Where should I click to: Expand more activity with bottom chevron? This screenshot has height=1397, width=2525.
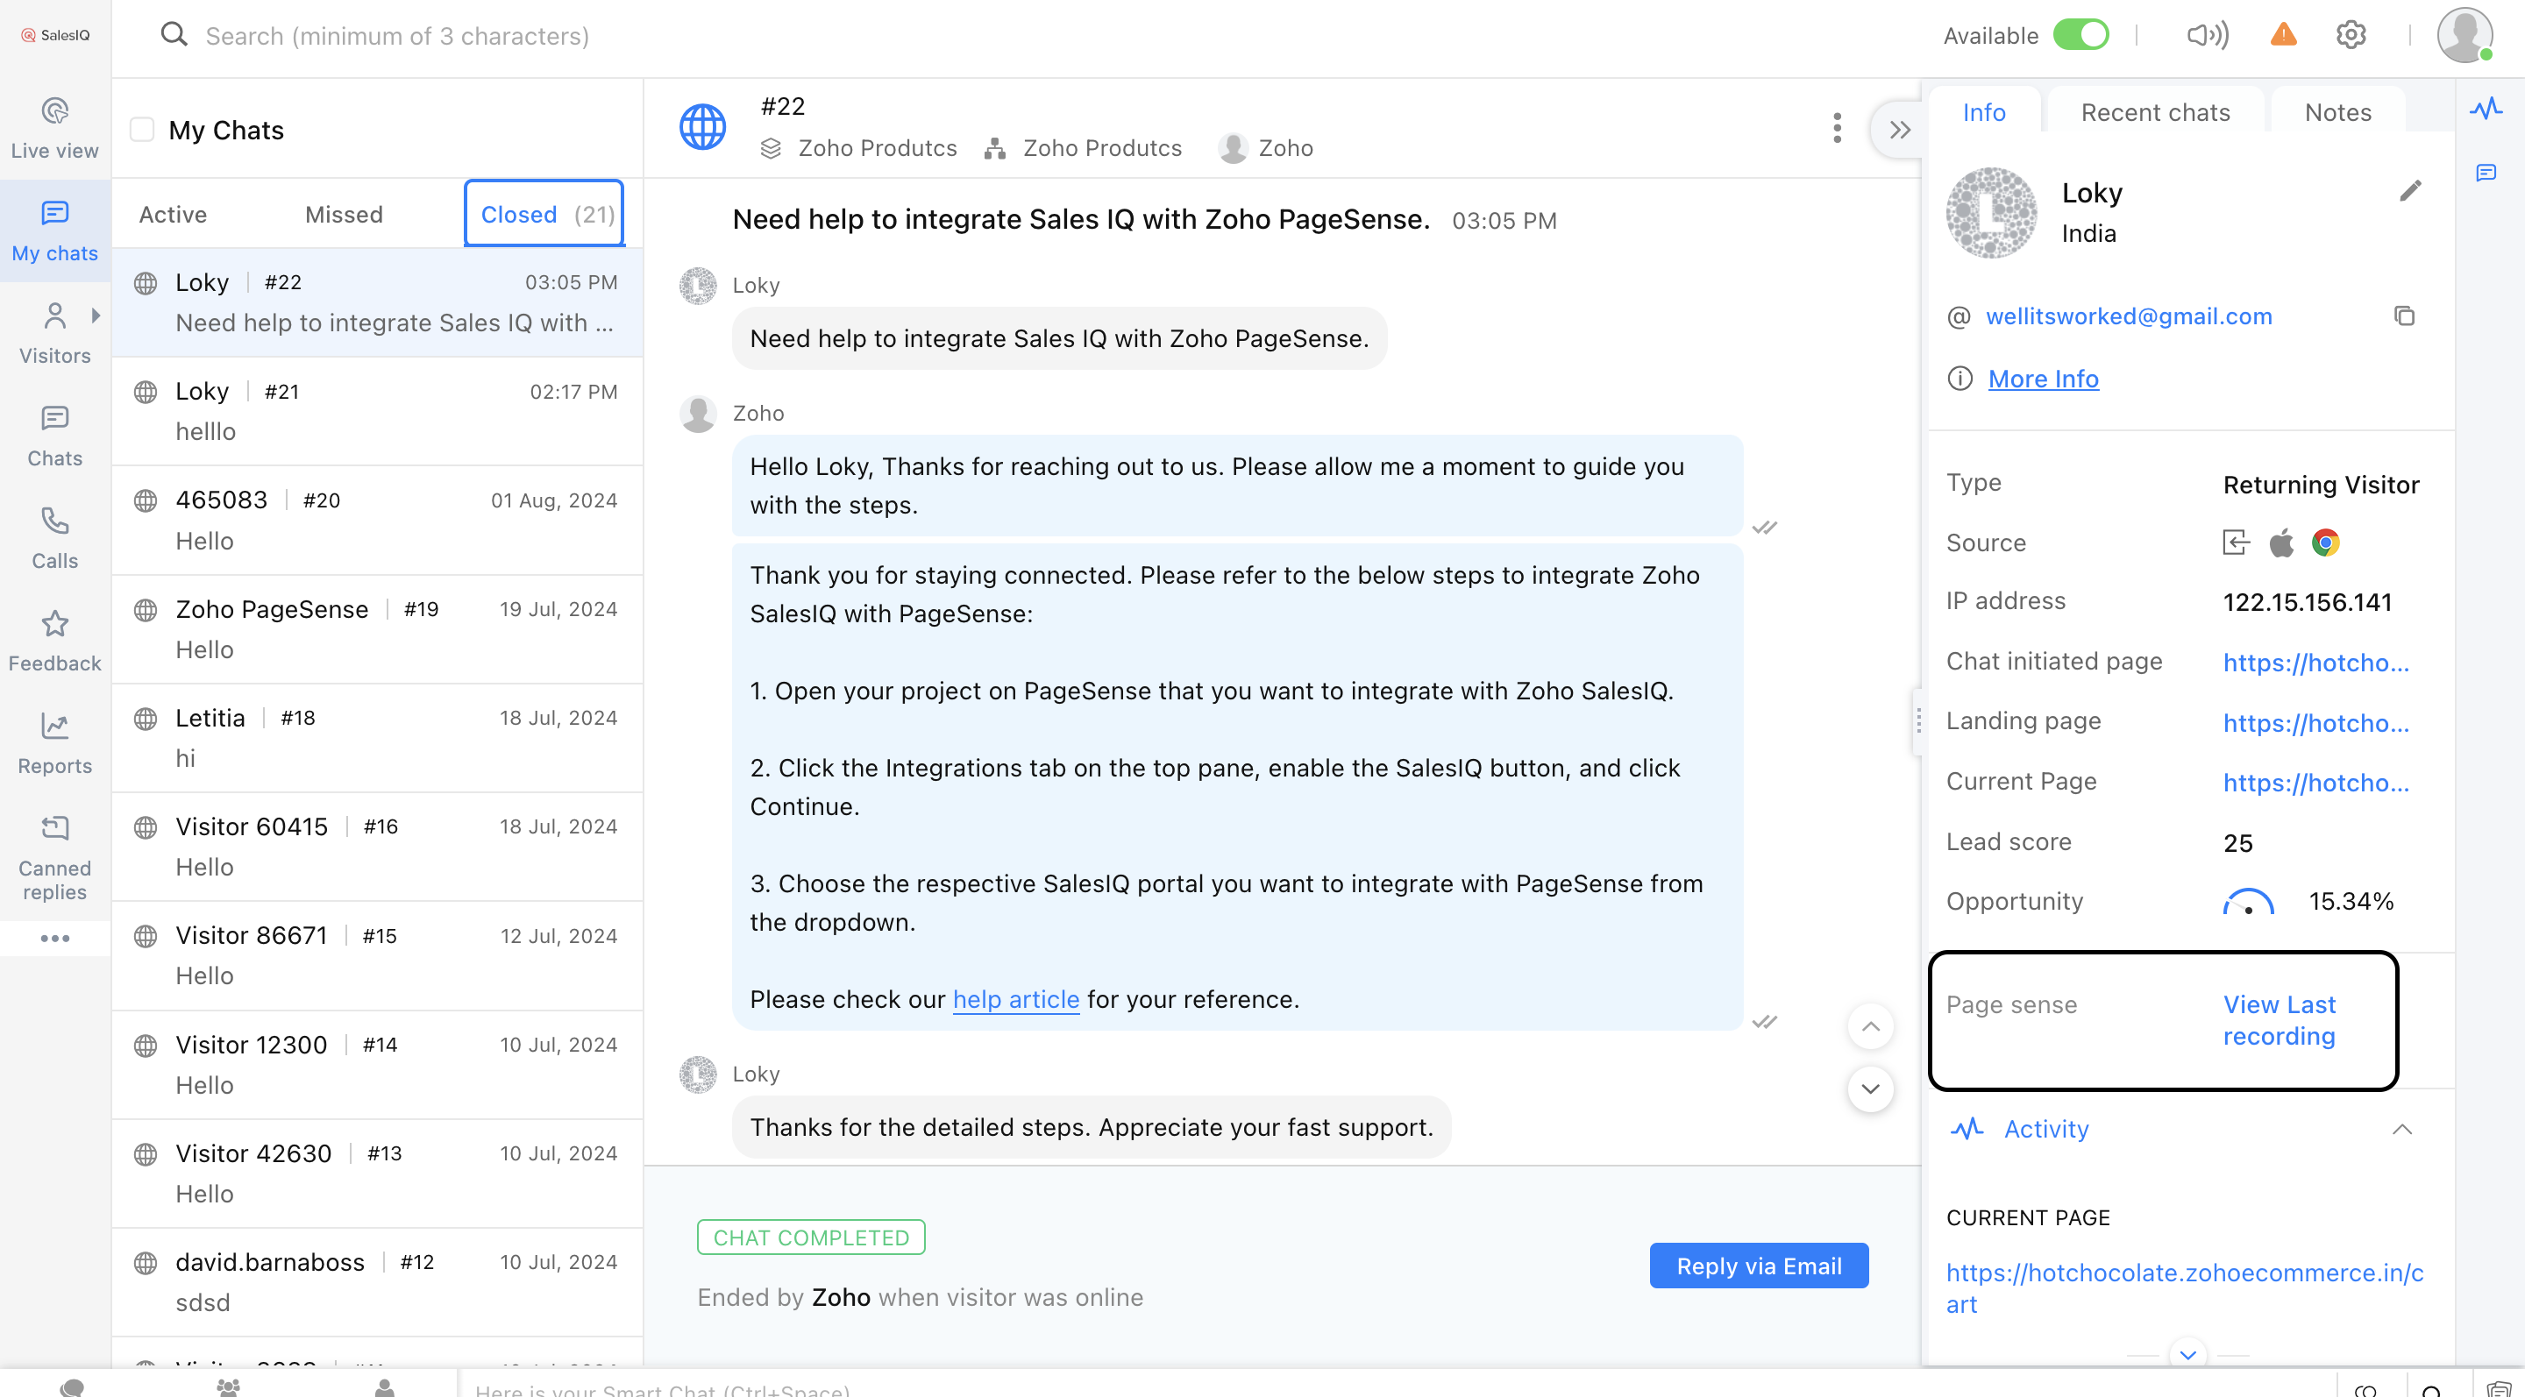[2187, 1355]
